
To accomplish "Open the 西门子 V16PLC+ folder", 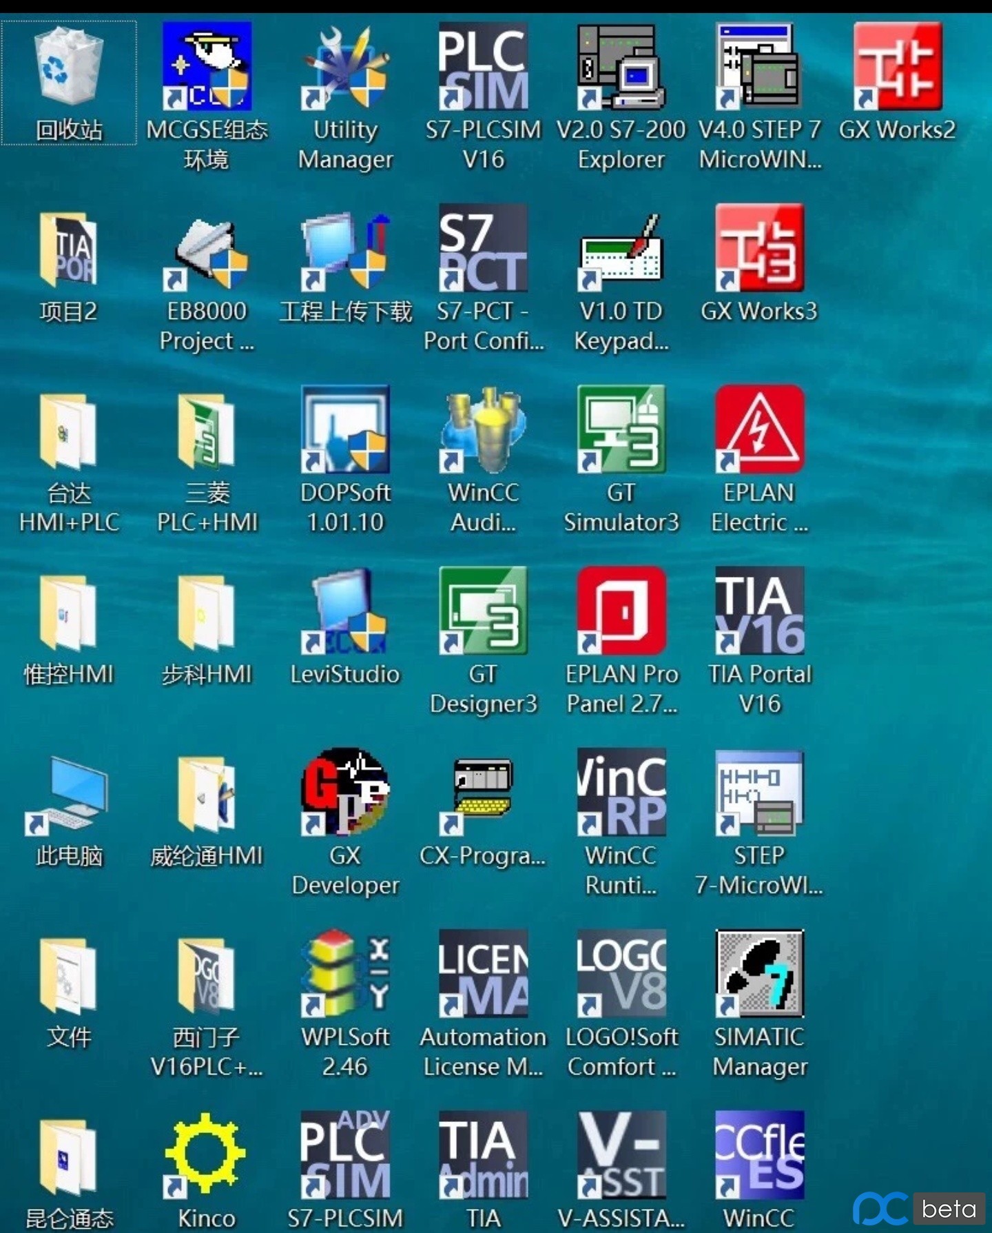I will pyautogui.click(x=207, y=976).
